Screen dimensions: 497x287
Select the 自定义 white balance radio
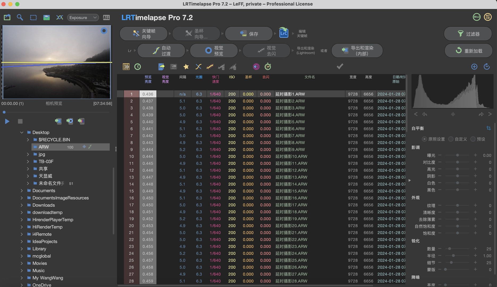pos(451,139)
